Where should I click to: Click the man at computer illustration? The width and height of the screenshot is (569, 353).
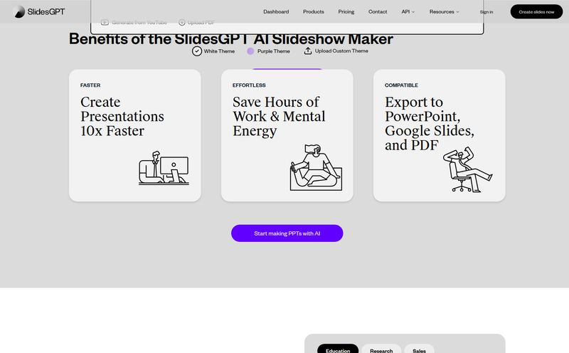coord(164,168)
